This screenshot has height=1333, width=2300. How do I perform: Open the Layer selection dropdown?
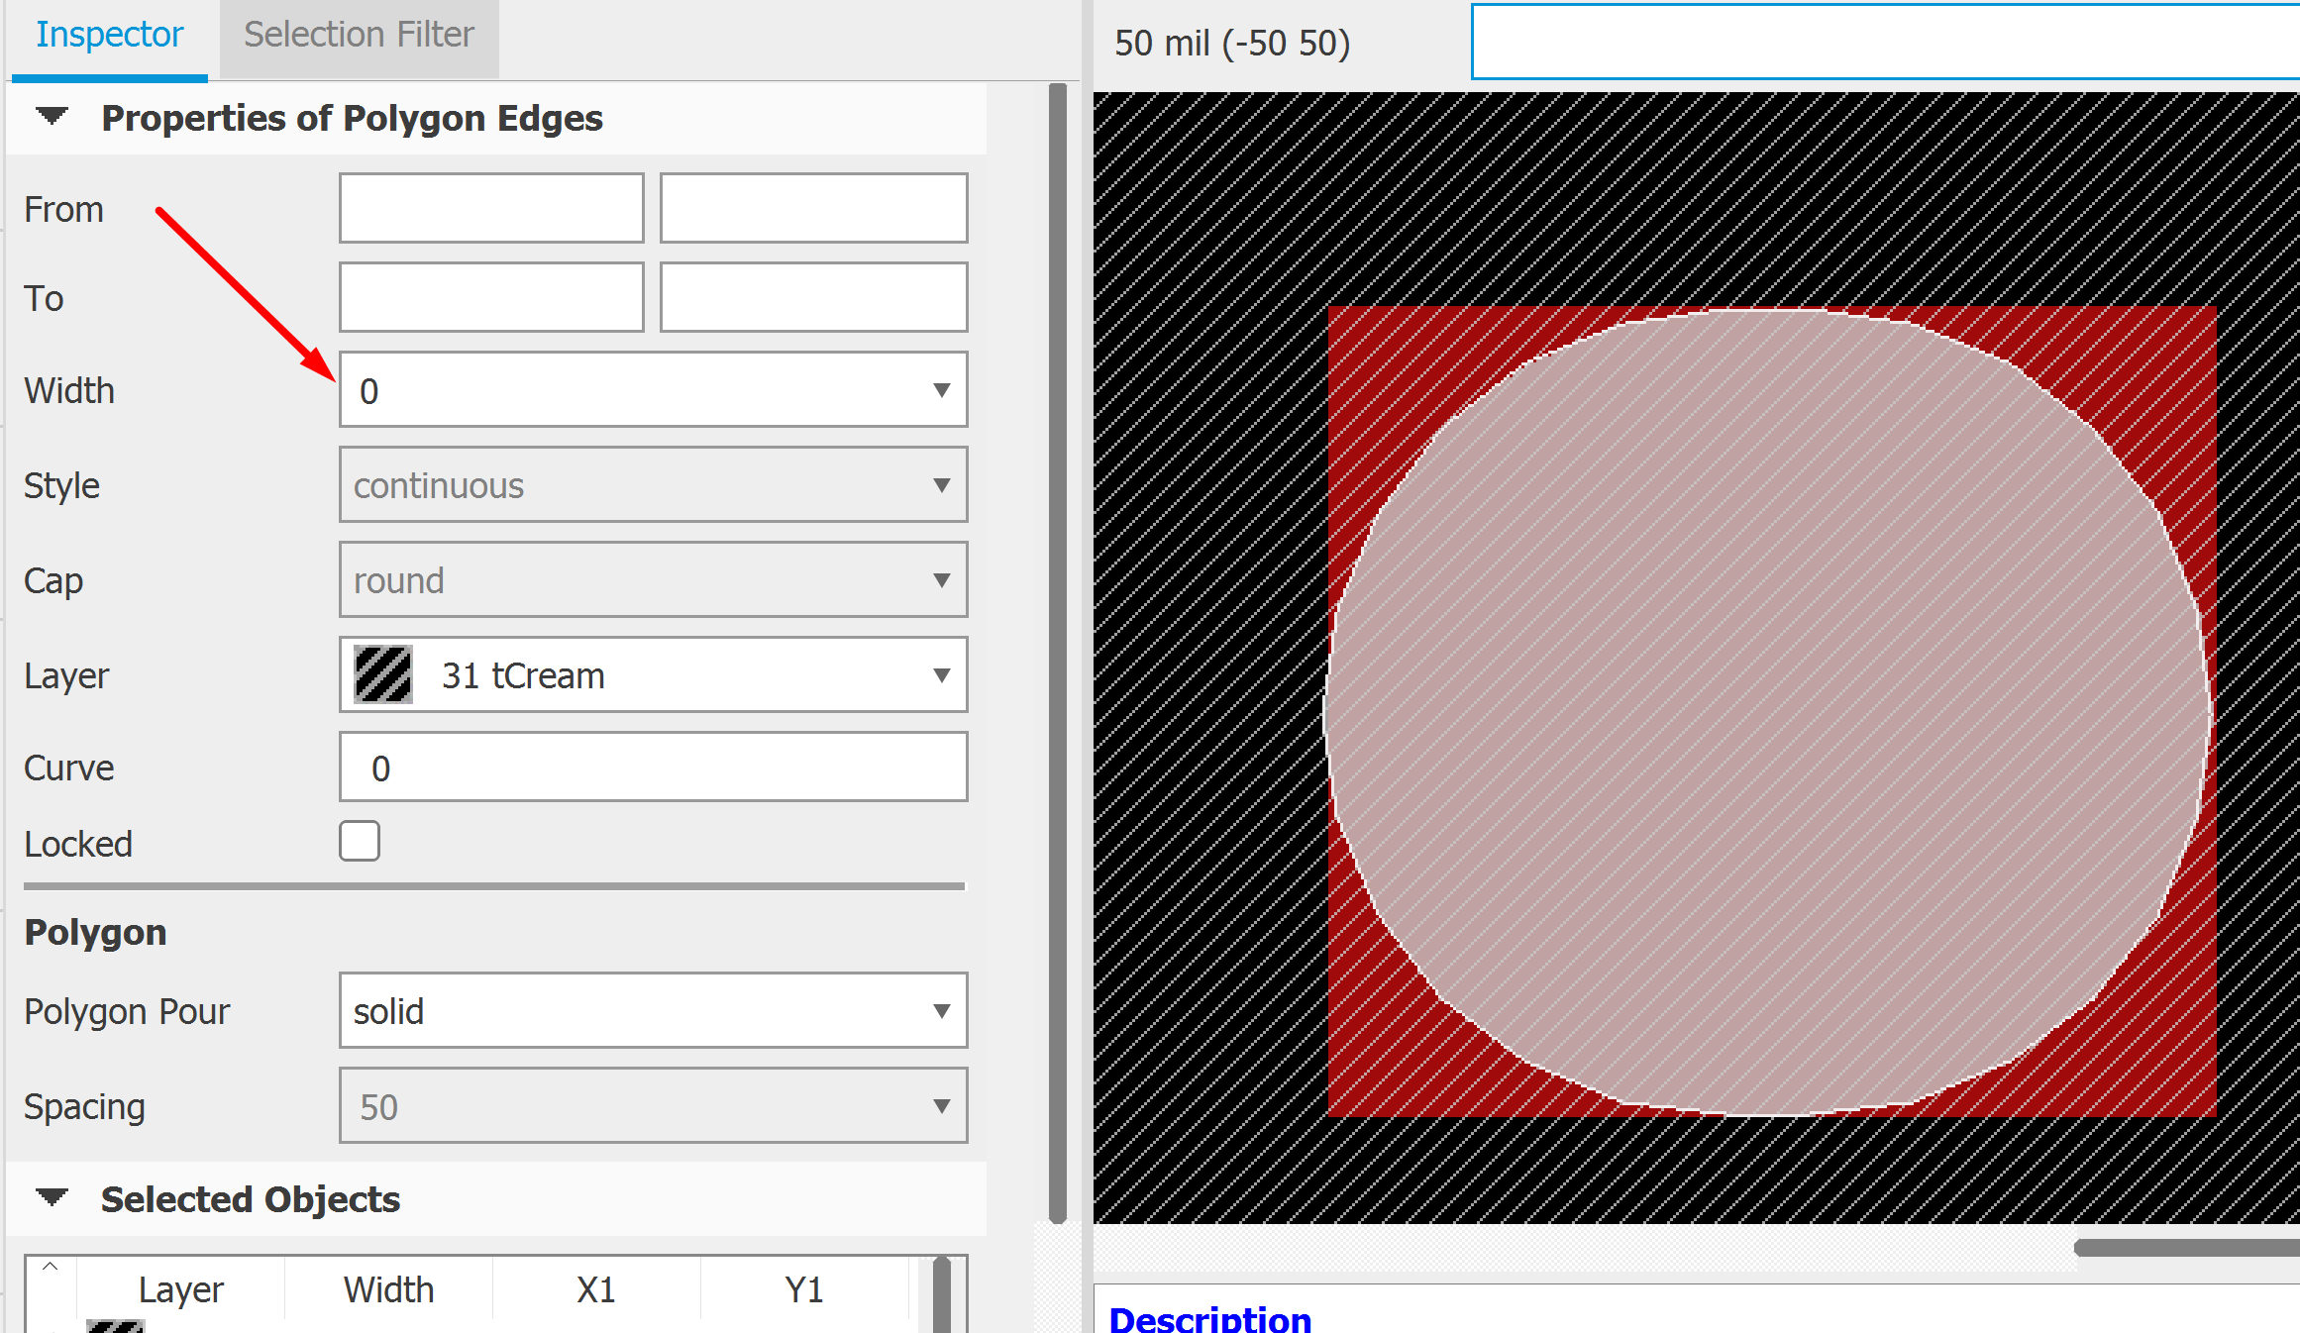(x=941, y=675)
